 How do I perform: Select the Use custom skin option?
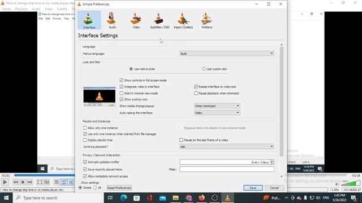coord(214,69)
